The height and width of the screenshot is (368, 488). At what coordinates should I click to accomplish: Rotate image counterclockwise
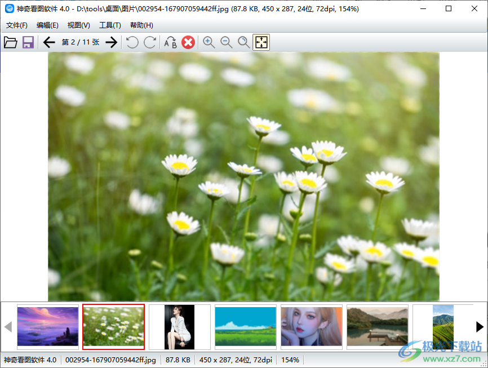(132, 42)
